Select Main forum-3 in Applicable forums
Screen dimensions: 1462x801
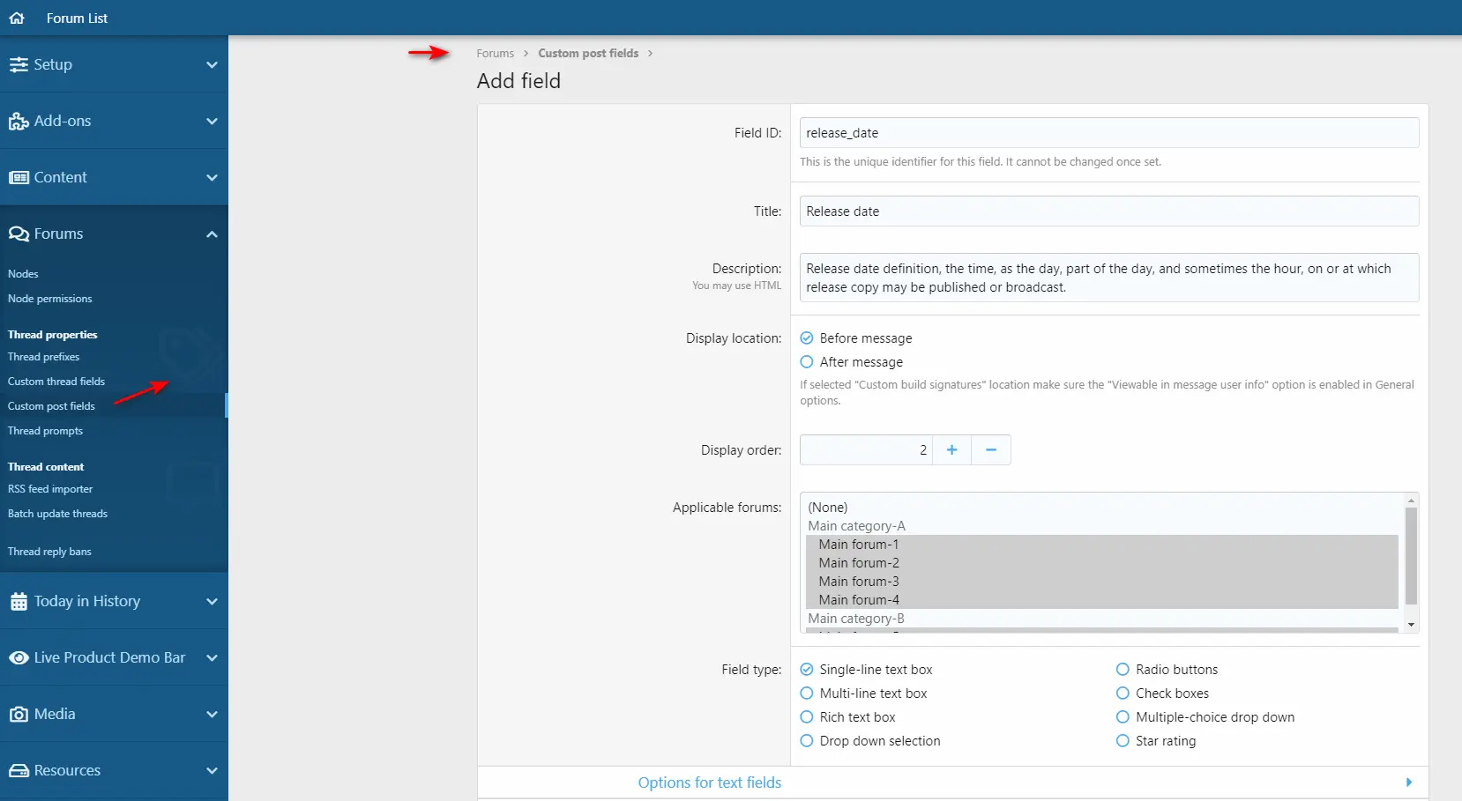(x=1102, y=582)
